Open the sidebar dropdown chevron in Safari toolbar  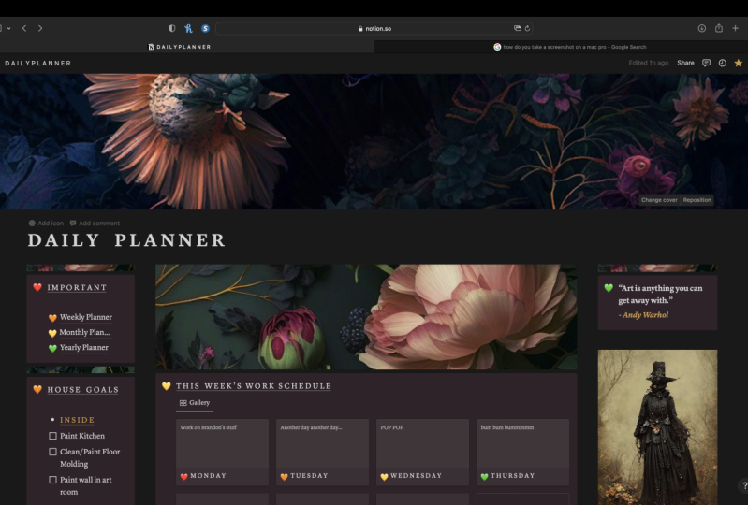pos(8,29)
